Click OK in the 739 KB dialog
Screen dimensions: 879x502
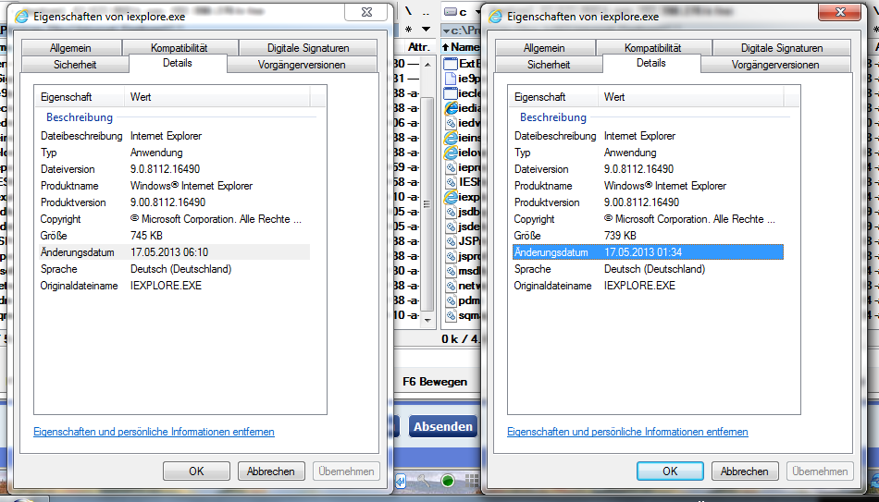coord(670,471)
